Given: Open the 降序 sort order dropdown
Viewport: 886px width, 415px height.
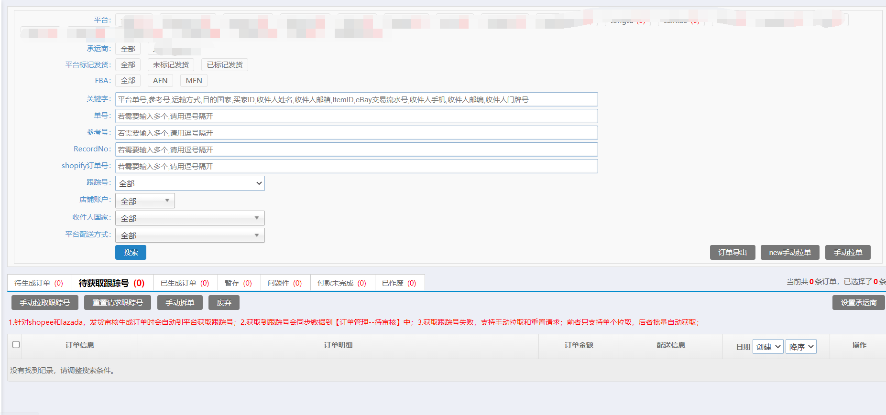Looking at the screenshot, I should 801,347.
